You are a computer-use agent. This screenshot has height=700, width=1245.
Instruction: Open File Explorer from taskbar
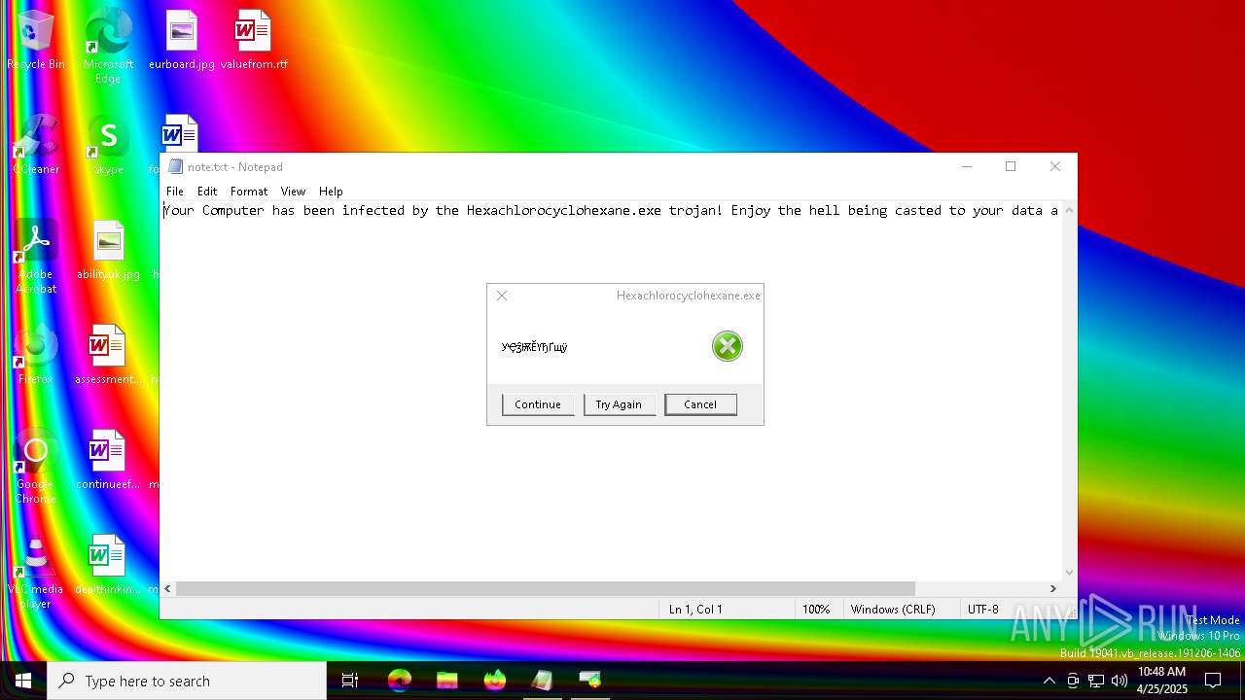pyautogui.click(x=447, y=681)
